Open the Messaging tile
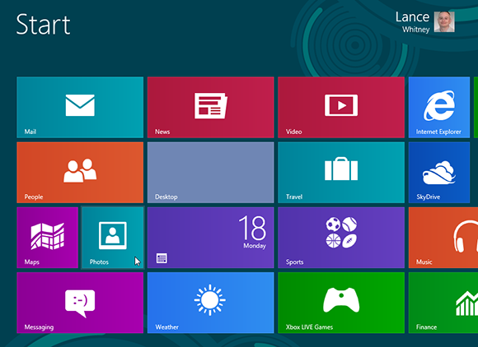This screenshot has width=478, height=347. (x=80, y=303)
